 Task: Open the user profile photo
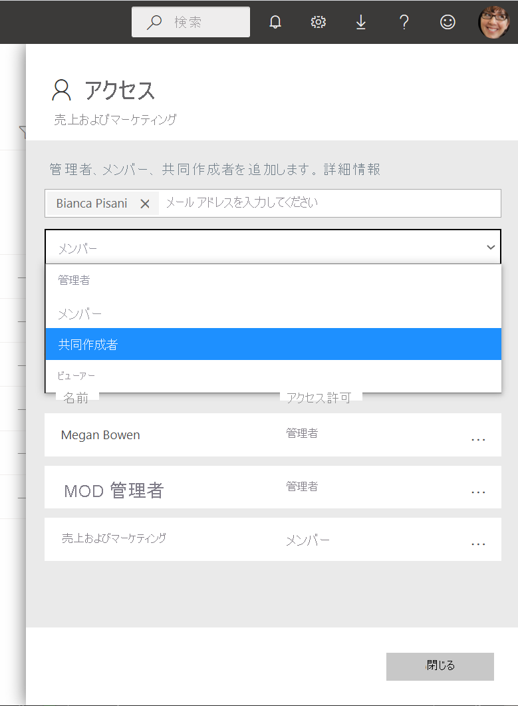[493, 21]
